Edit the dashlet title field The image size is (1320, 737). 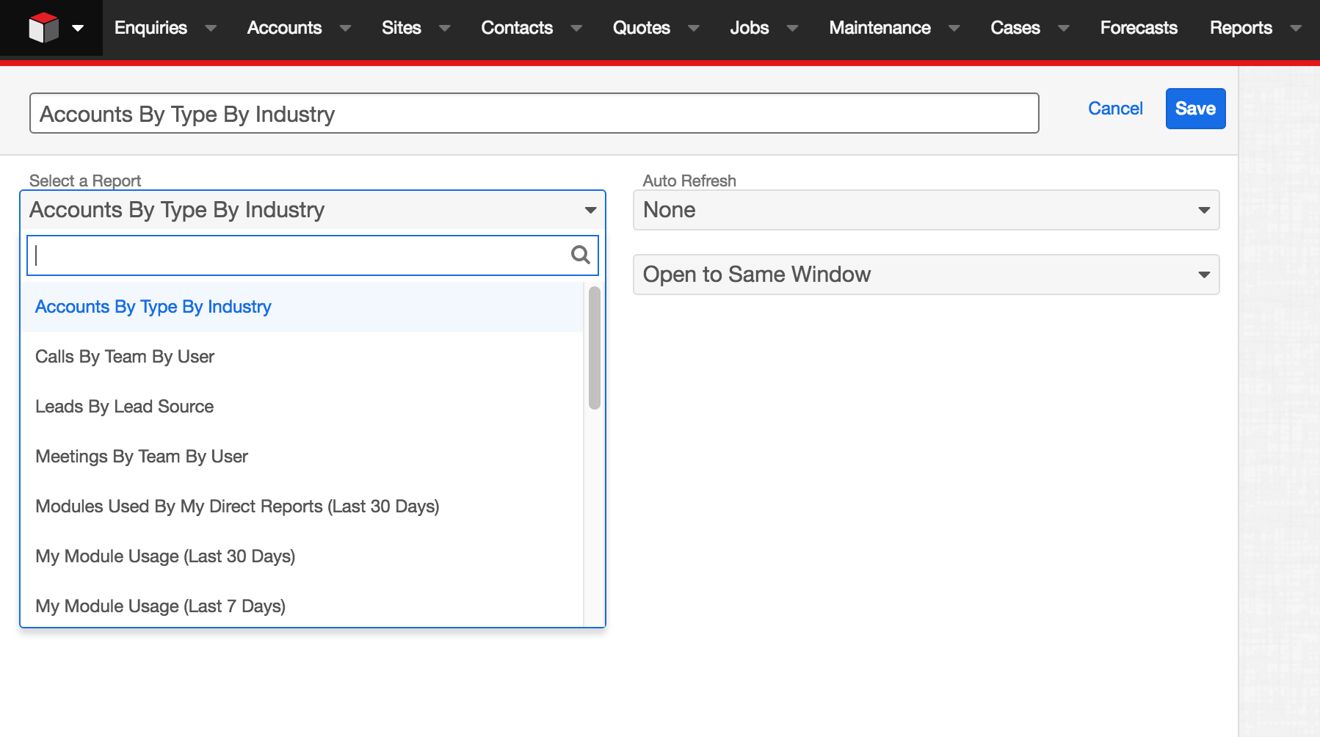[x=534, y=113]
